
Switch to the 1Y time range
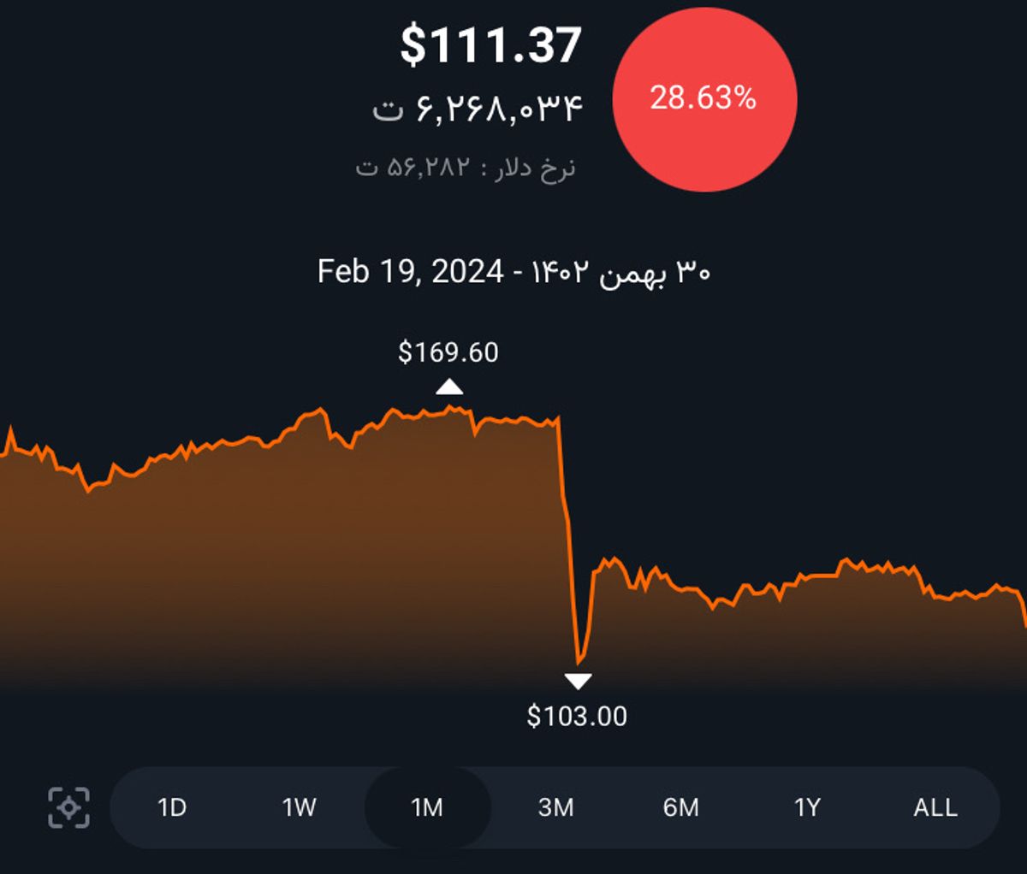(807, 807)
